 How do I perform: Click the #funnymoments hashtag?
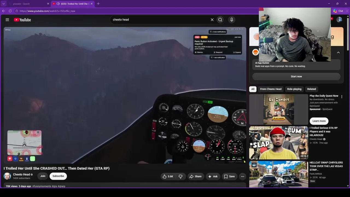[42, 186]
